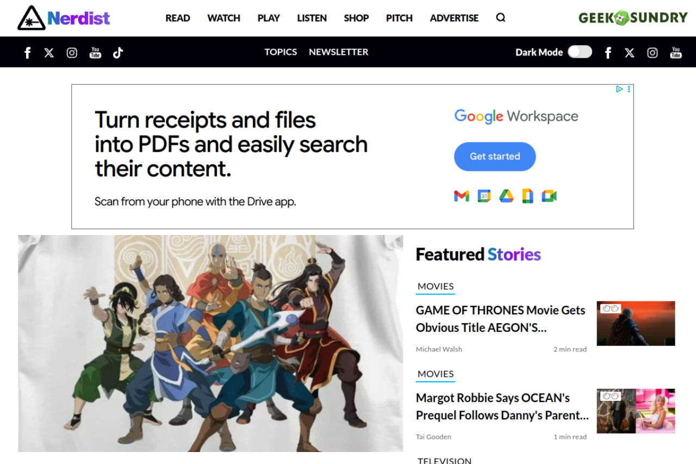Open the Ocean's prequel story thumbnail
This screenshot has height=464, width=696.
[636, 411]
